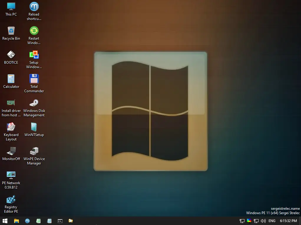
Task: Open Setup Windows shortcut
Action: click(34, 59)
